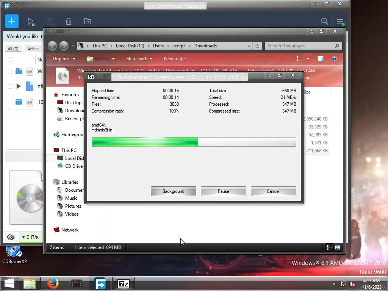Open change view options dropdown arrow
This screenshot has width=388, height=291.
click(x=308, y=59)
